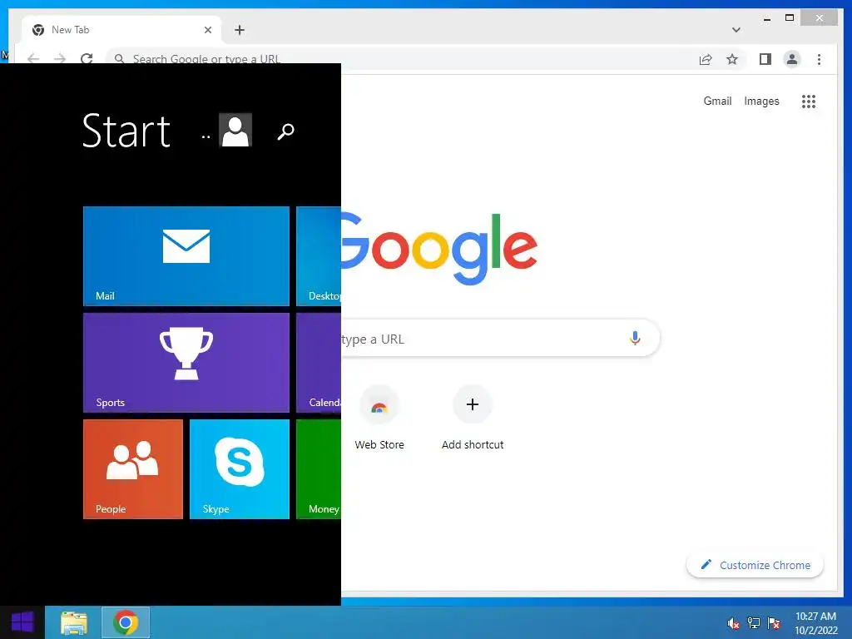The height and width of the screenshot is (639, 852).
Task: Focus the Google search box
Action: tap(500, 338)
